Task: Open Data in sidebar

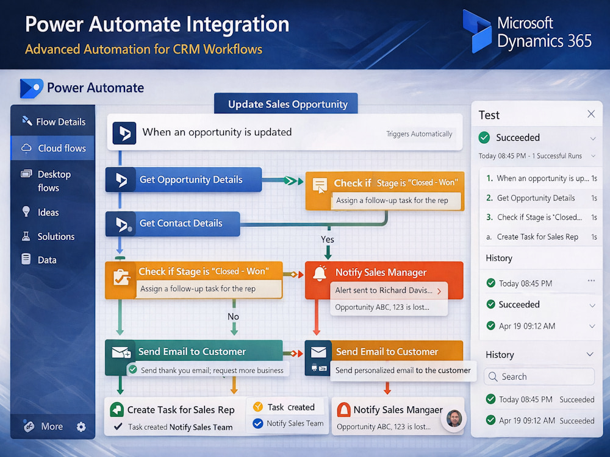Action: coord(53,260)
